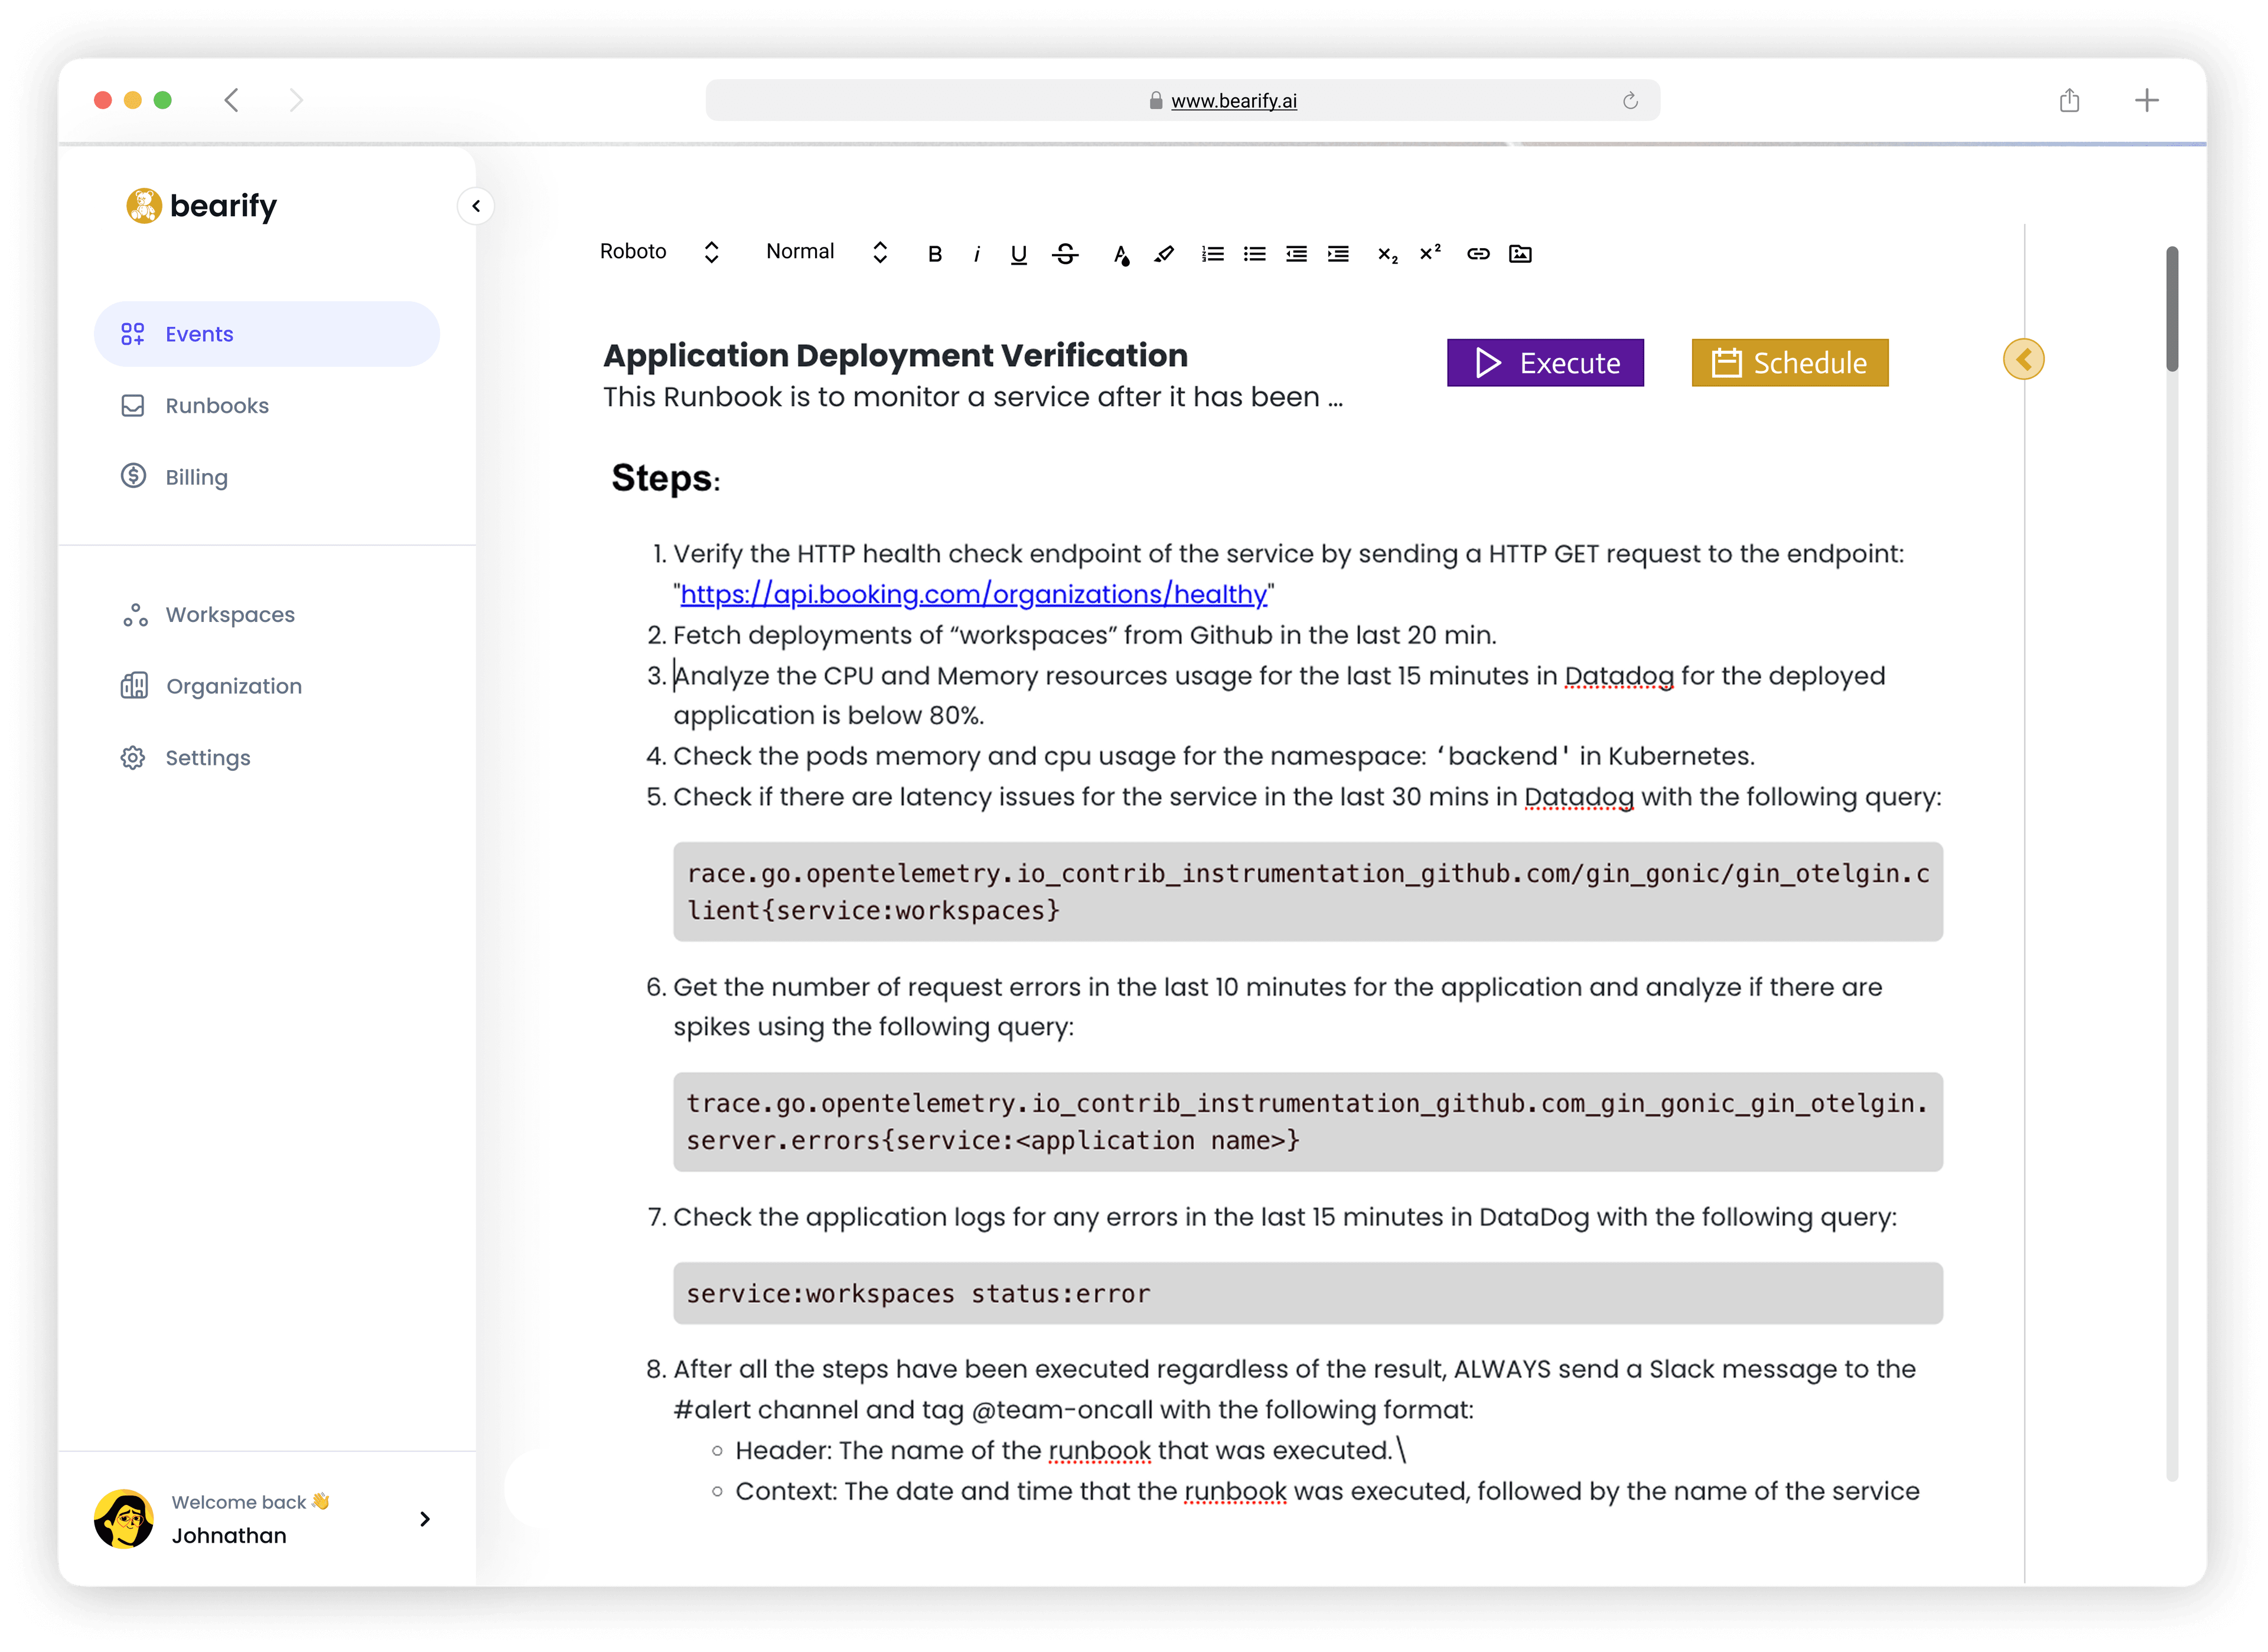Click the runbook description text
This screenshot has height=1652, width=2268.
click(972, 397)
